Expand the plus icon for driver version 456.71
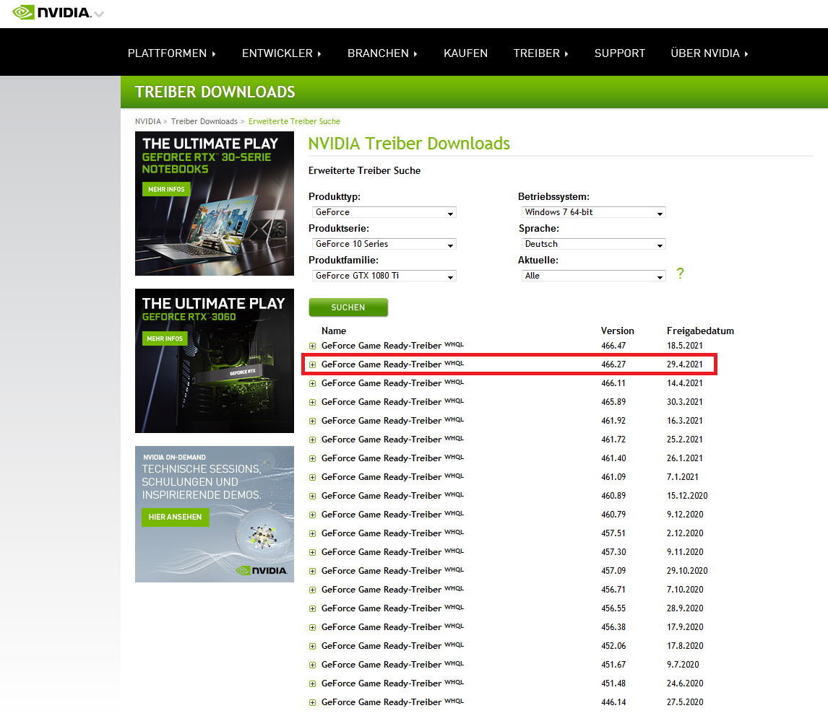Viewport: 828px width, 721px height. 313,590
